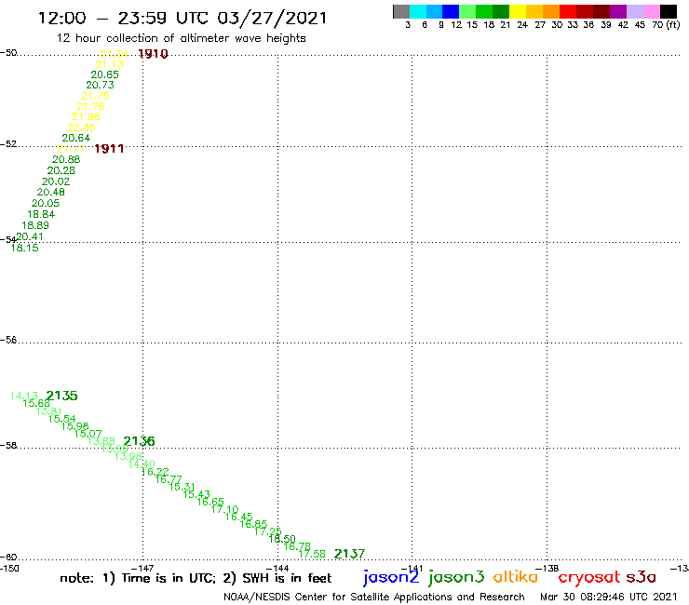Click the black swatch at scale end
Image resolution: width=689 pixels, height=605 pixels.
point(668,12)
